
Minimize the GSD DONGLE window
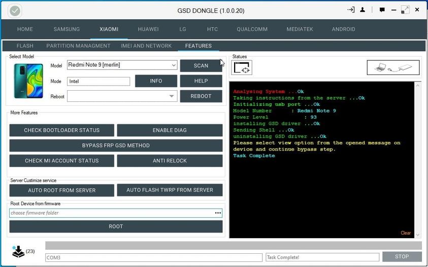(x=393, y=10)
